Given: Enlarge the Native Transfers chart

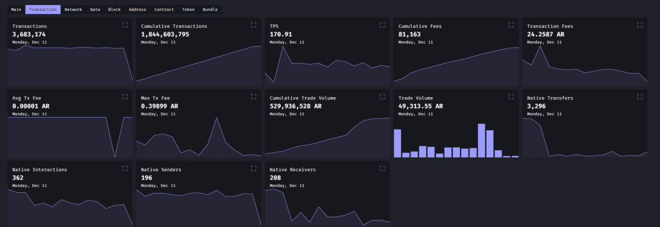Looking at the screenshot, I should click(640, 96).
